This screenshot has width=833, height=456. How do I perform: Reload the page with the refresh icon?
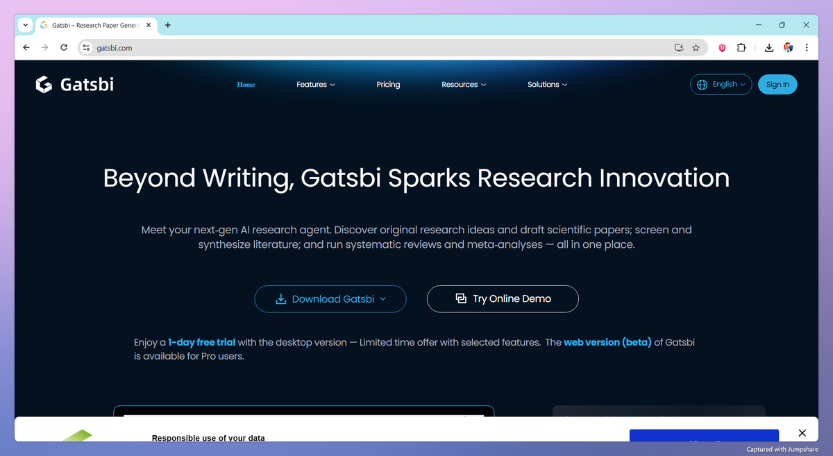(x=63, y=48)
